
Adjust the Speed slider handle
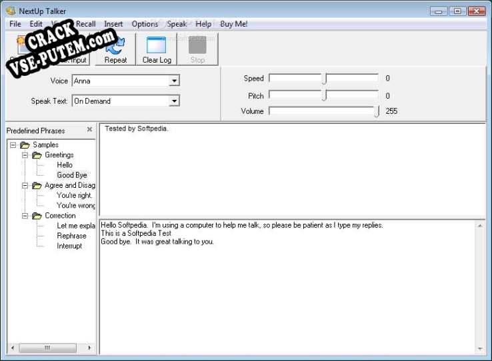coord(325,79)
